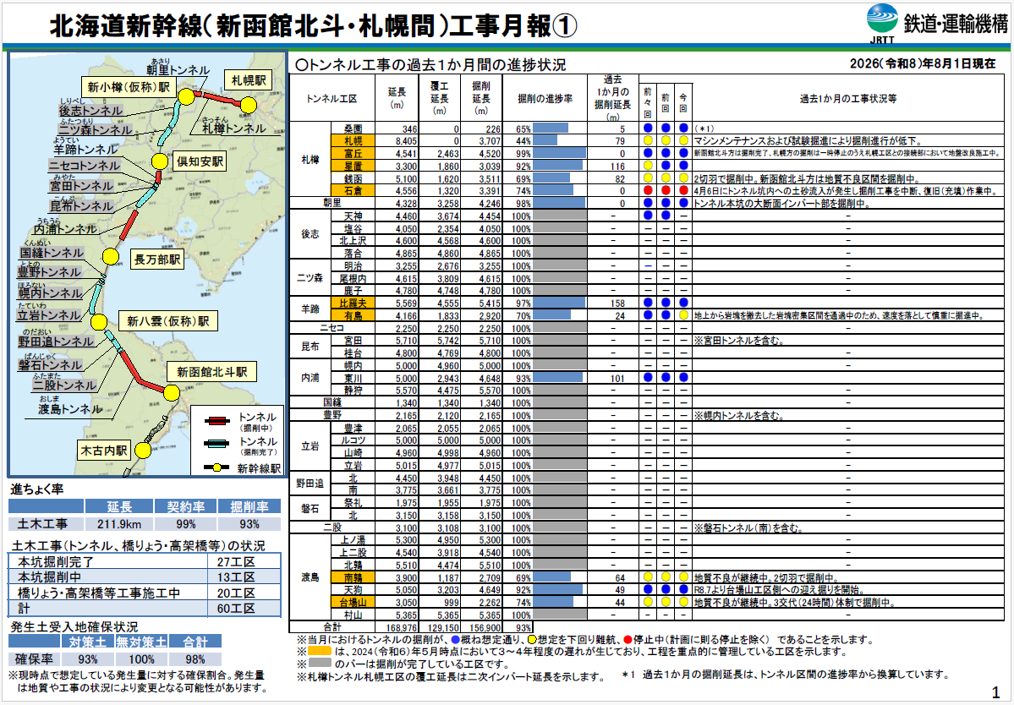Click the yellow circle marker beside 新八雲(仮称)駅 label
This screenshot has width=1014, height=705.
tap(98, 322)
